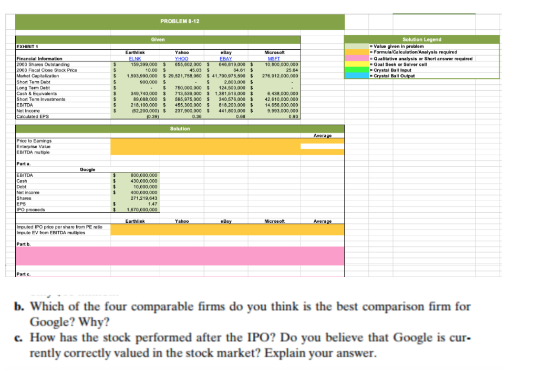Select the Given header cell
The width and height of the screenshot is (538, 370).
coord(158,40)
